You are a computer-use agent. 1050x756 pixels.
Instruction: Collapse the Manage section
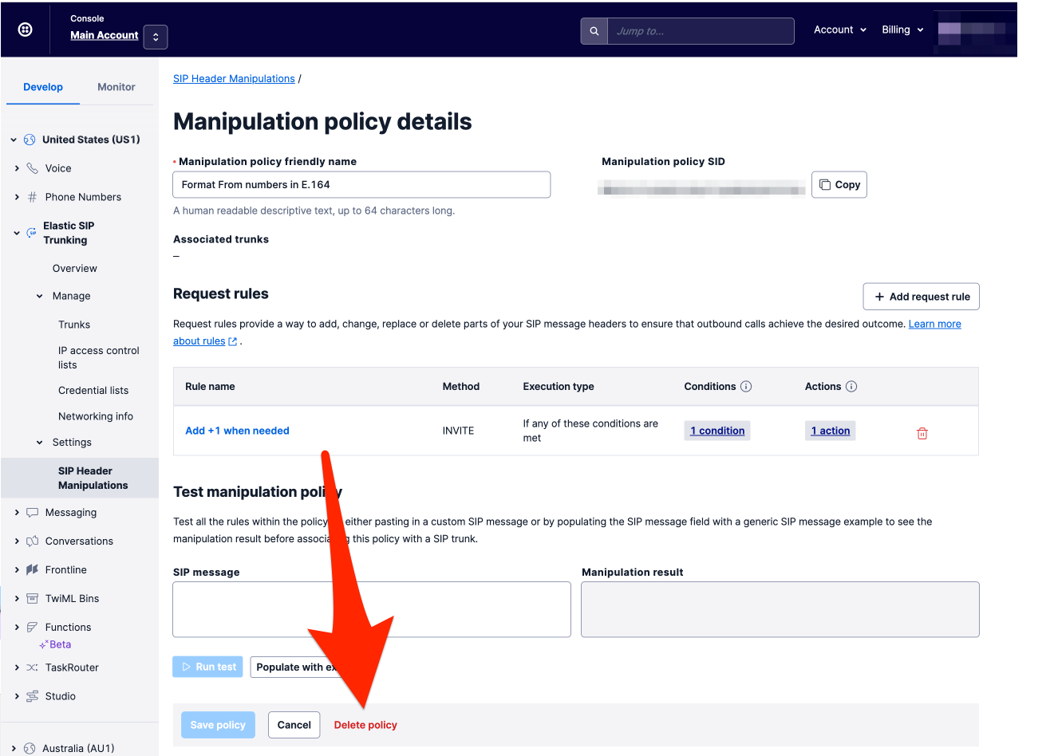click(38, 296)
